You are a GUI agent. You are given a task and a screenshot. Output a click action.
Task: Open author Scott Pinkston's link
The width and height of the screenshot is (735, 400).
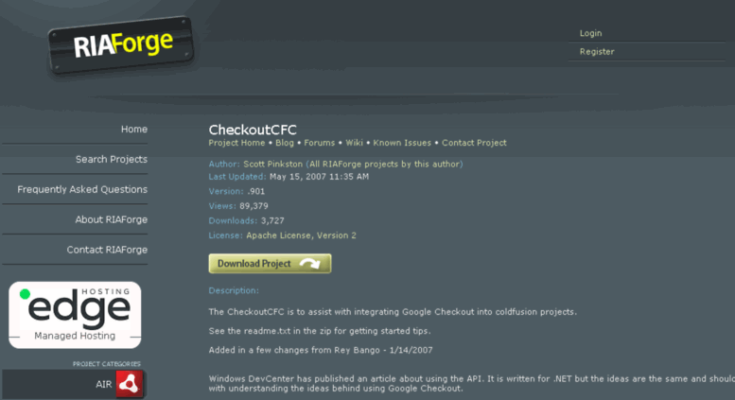272,164
